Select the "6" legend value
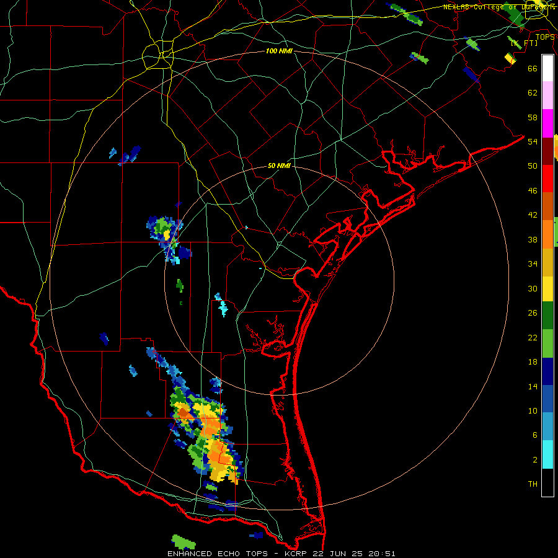Screen dimensions: 558x558 [535, 435]
